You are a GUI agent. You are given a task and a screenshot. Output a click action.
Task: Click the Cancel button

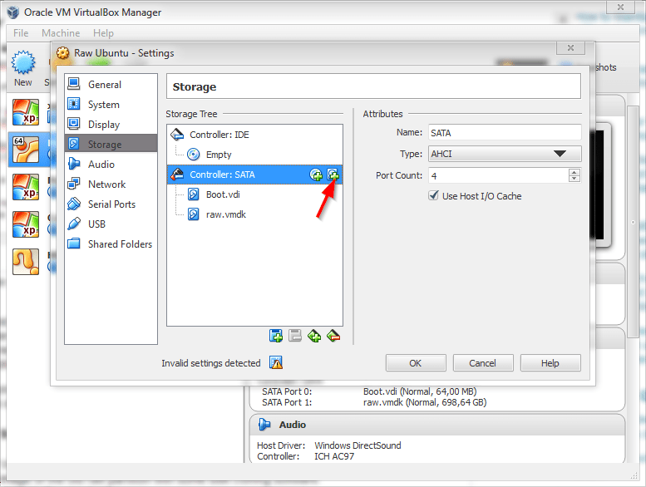483,362
